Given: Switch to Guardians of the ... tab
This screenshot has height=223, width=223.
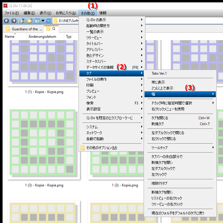Looking at the screenshot, I should point(24,29).
